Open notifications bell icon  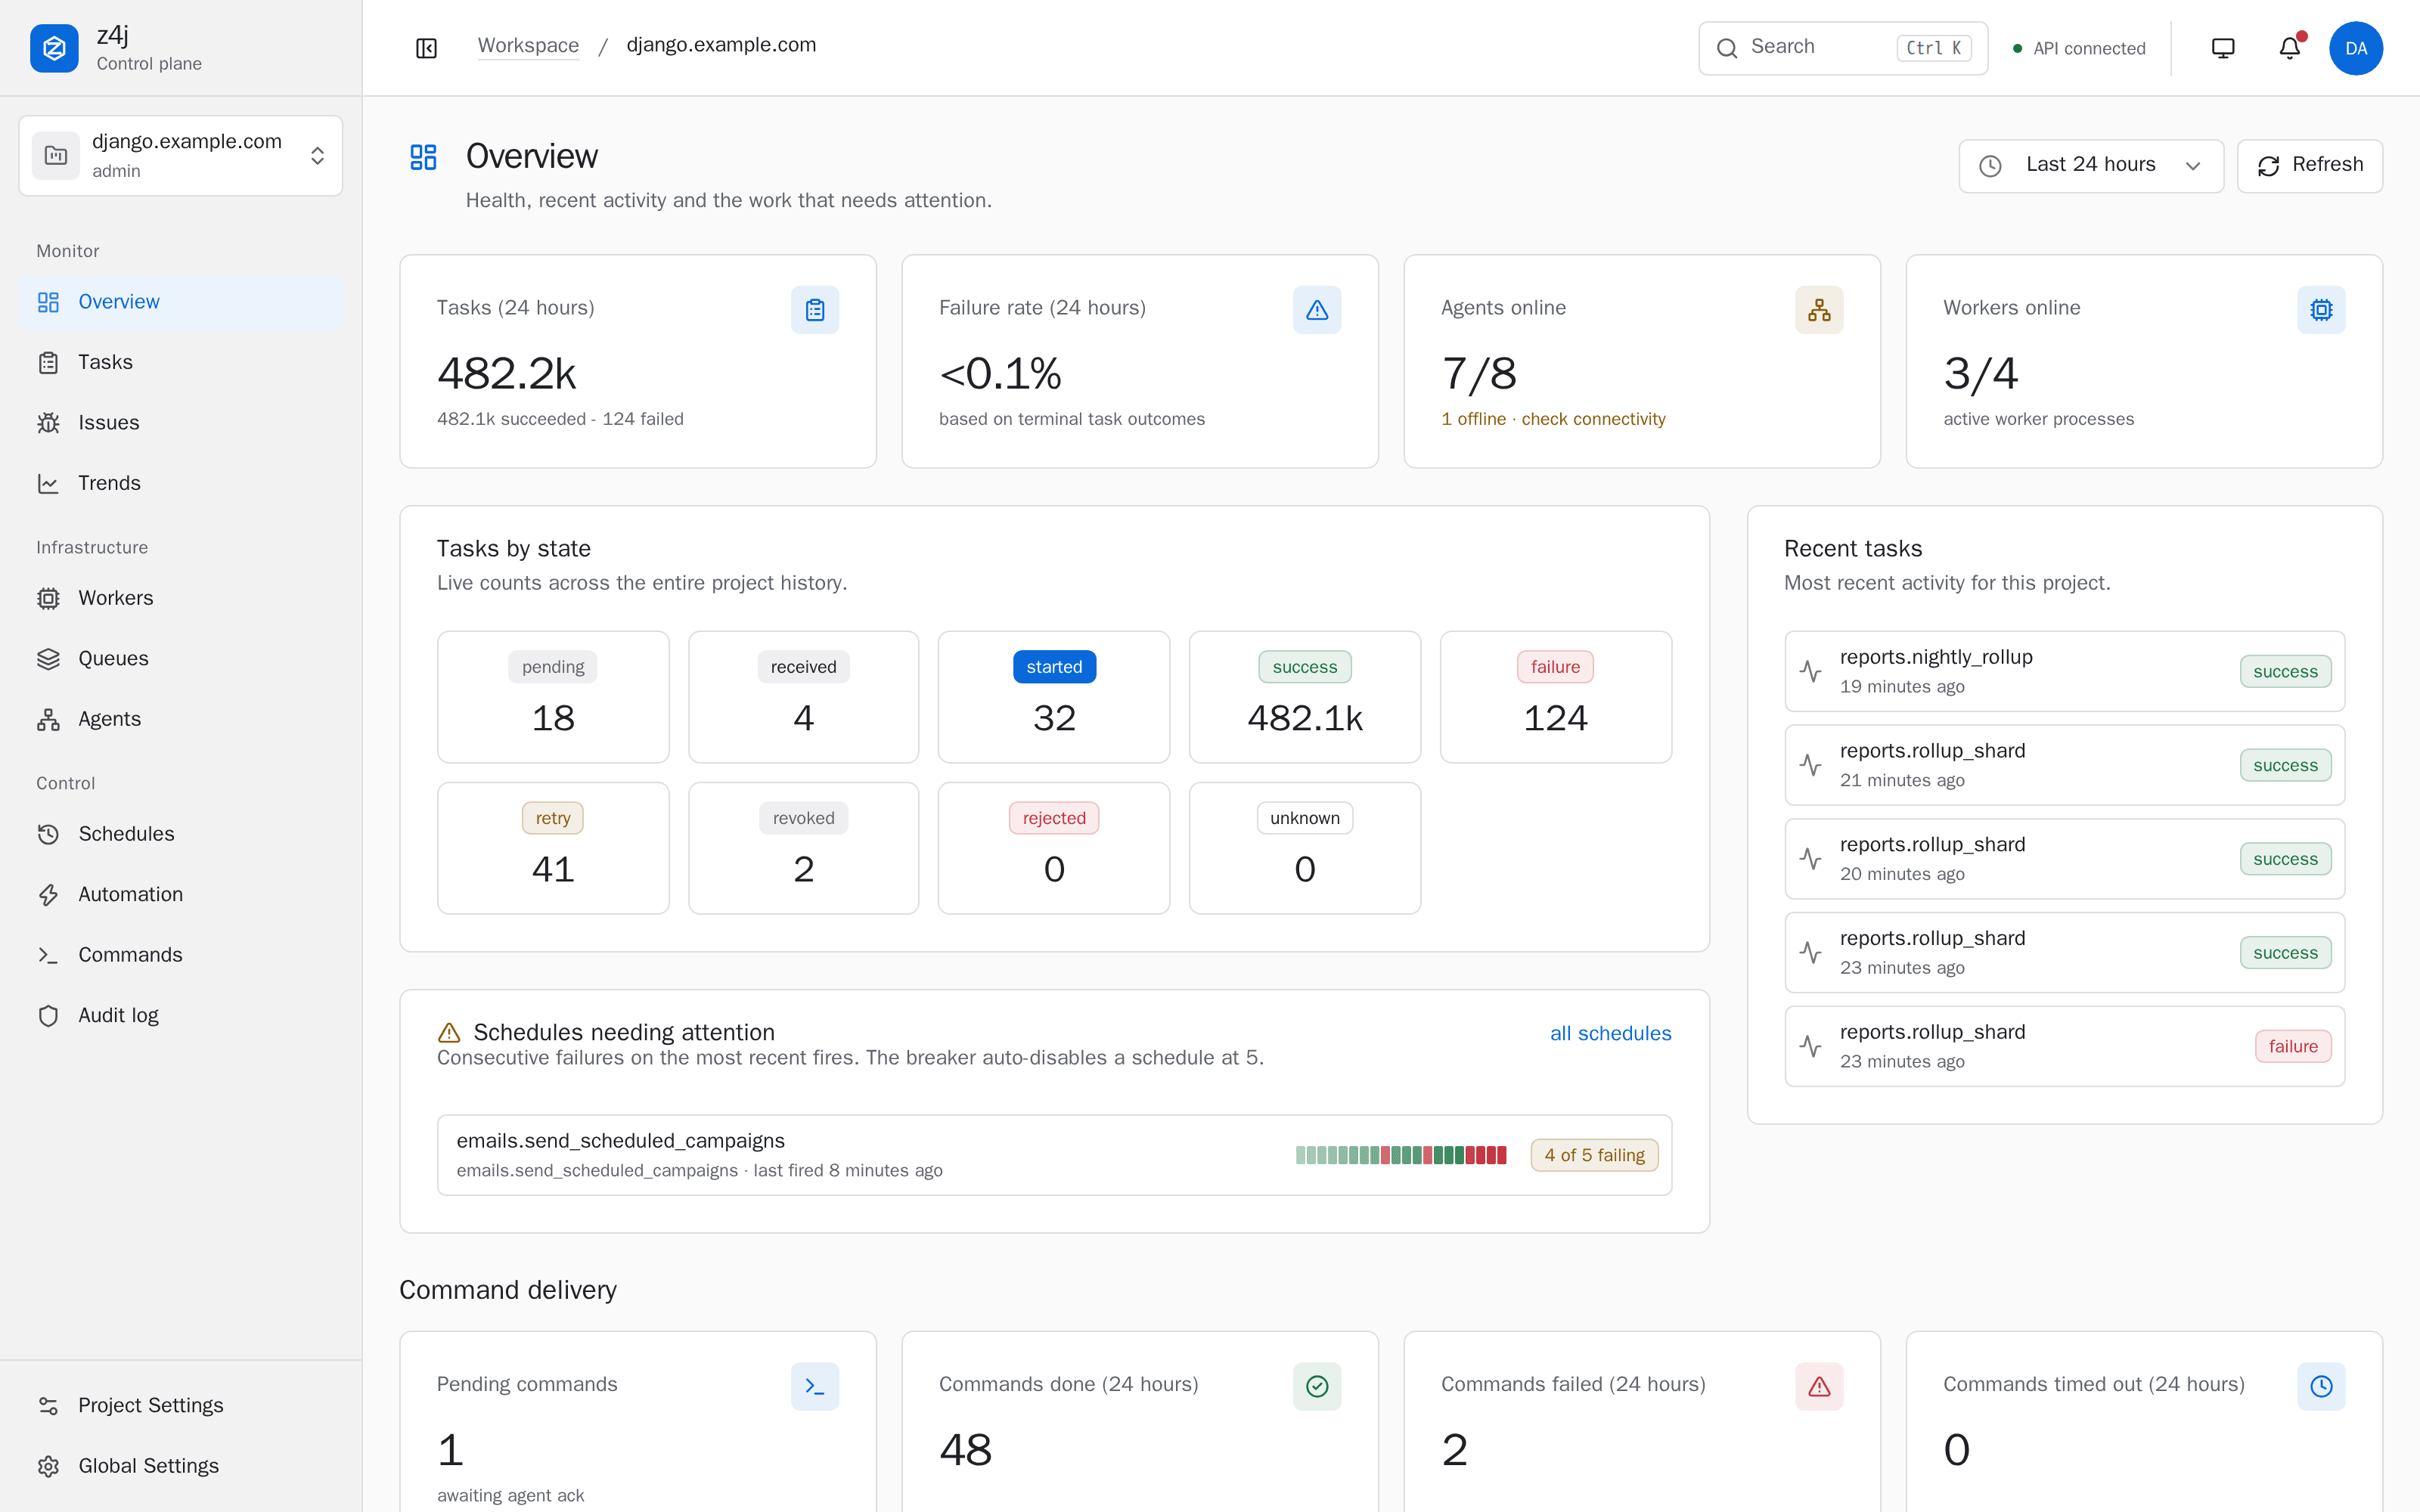tap(2289, 48)
